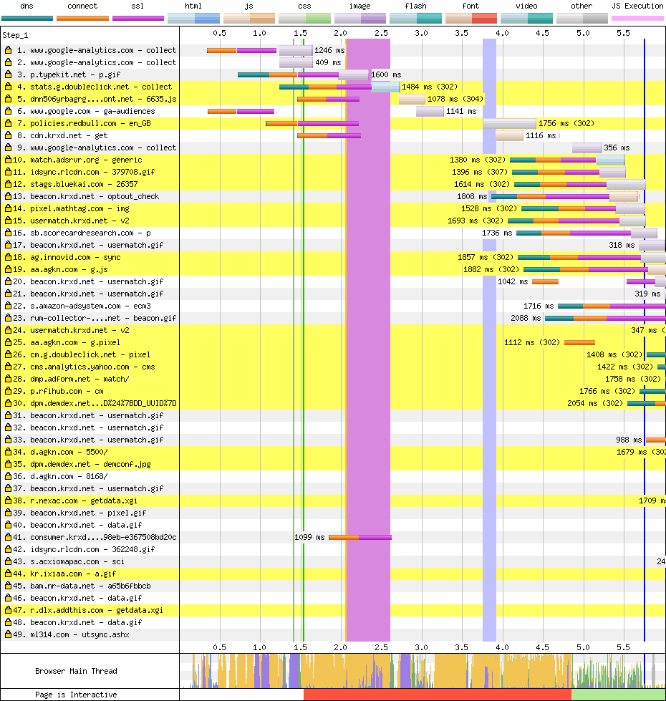Select the idsync.rlcdn.com 362248.gif label
Viewport: 666px width, 701px height.
pos(92,549)
